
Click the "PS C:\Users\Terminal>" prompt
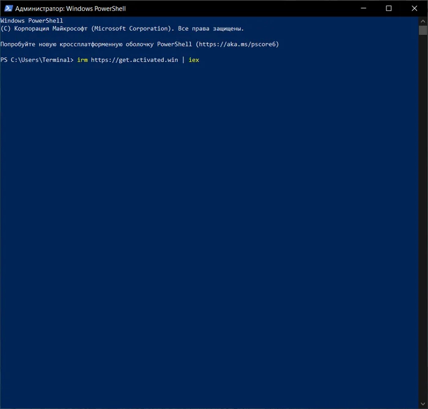point(37,60)
